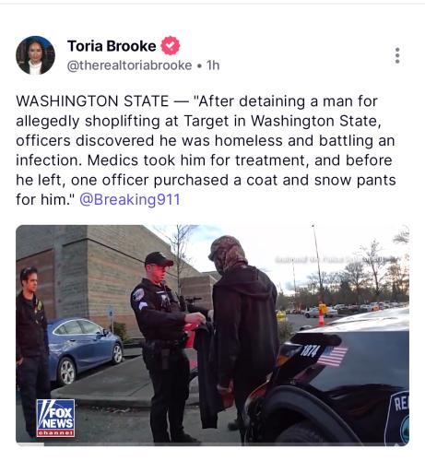Open the three-dot more options menu

397,55
